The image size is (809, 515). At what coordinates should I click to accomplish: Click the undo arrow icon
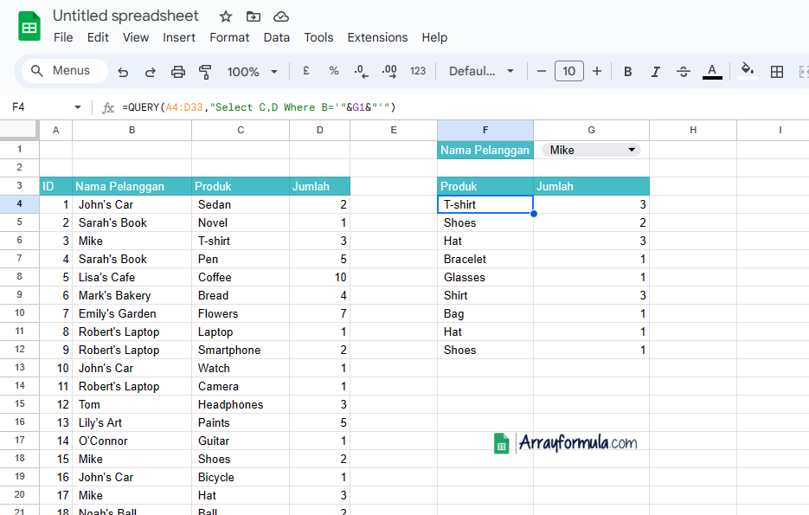coord(123,72)
